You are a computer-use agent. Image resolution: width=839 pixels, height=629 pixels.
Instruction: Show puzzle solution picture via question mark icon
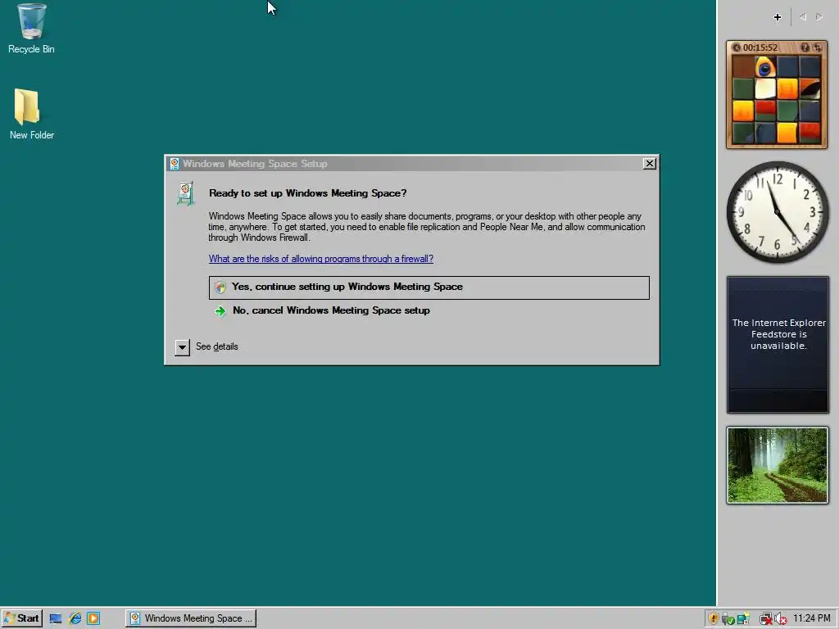coord(805,48)
